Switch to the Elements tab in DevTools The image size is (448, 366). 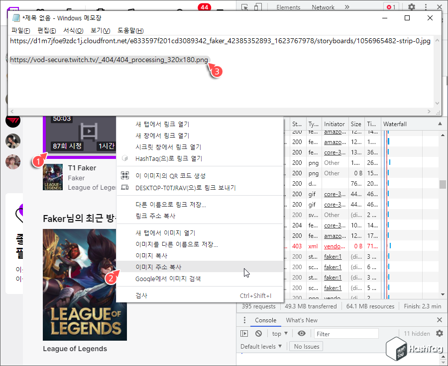pos(288,7)
